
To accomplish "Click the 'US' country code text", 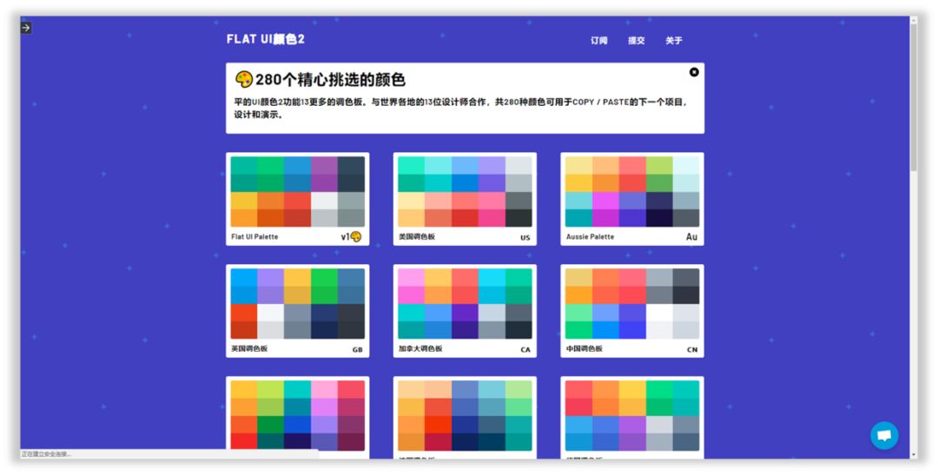I will tap(525, 238).
